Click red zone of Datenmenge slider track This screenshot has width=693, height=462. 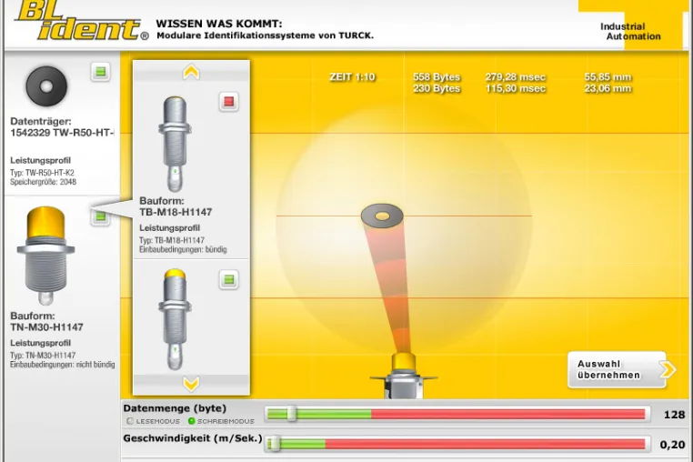coord(508,414)
